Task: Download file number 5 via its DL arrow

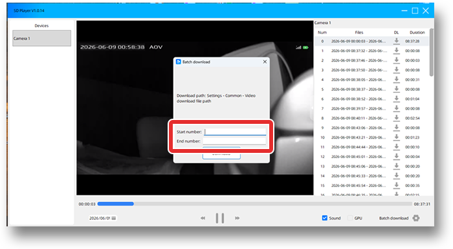Action: click(x=396, y=89)
